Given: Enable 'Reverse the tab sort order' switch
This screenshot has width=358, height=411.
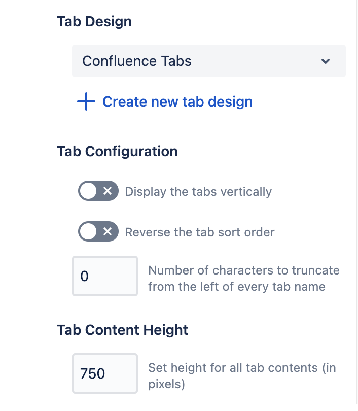Looking at the screenshot, I should (98, 232).
